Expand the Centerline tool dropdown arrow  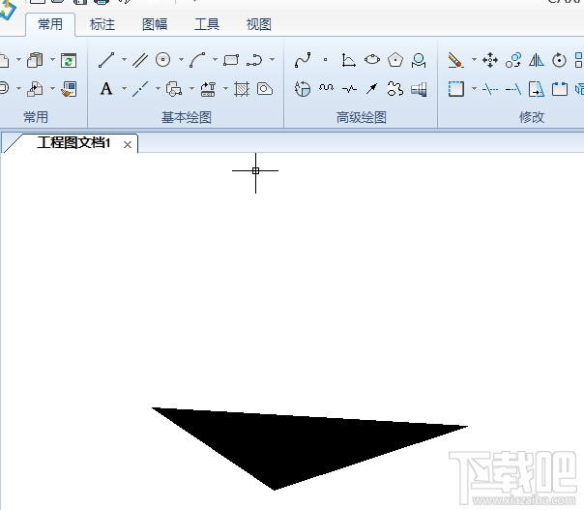(158, 89)
